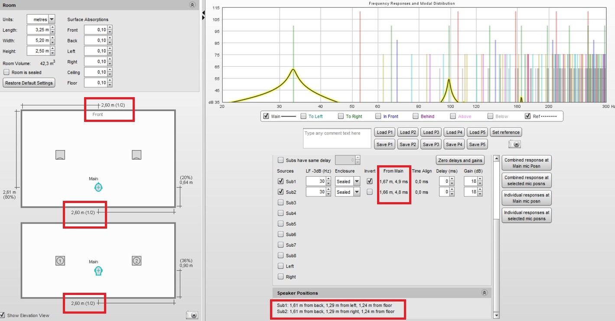
Task: Click the panel splitter collapse arrows
Action: pyautogui.click(x=203, y=15)
